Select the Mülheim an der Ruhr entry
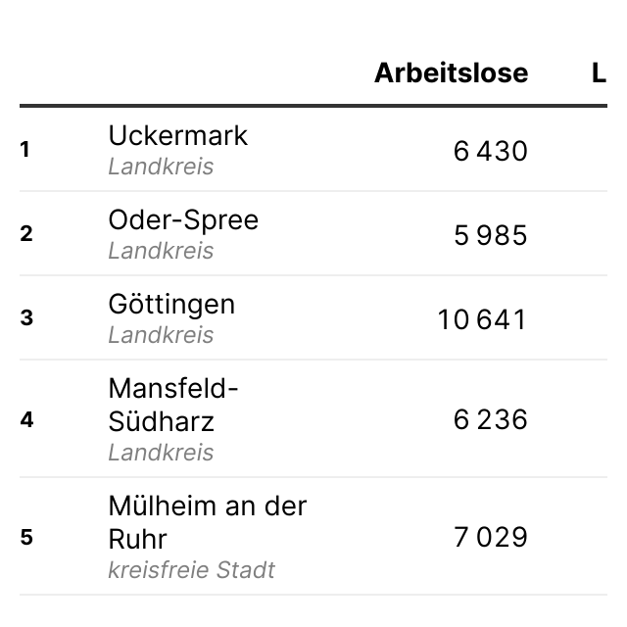 pyautogui.click(x=207, y=522)
